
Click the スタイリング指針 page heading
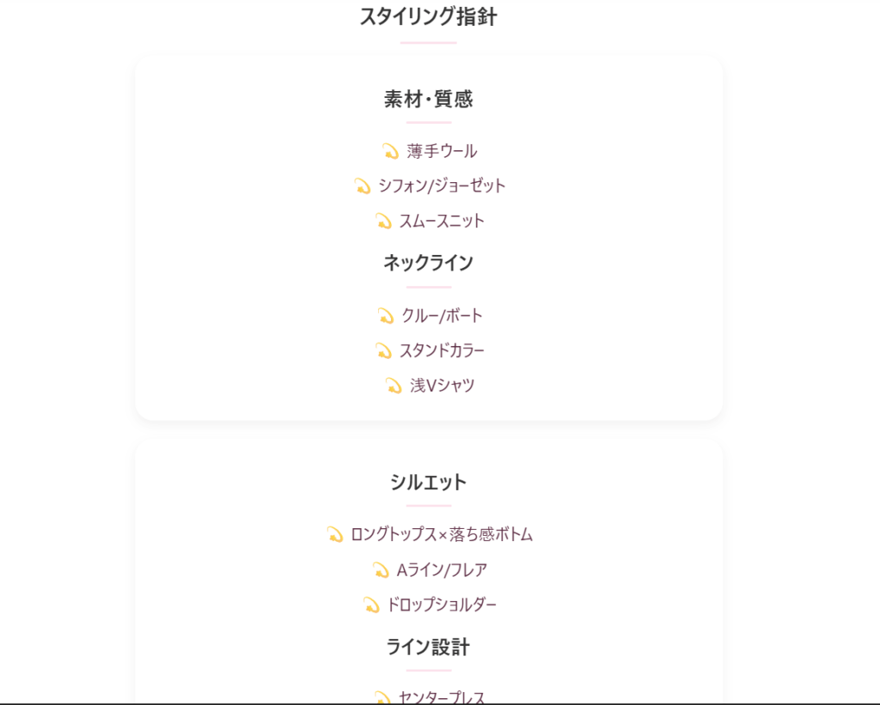[x=428, y=17]
